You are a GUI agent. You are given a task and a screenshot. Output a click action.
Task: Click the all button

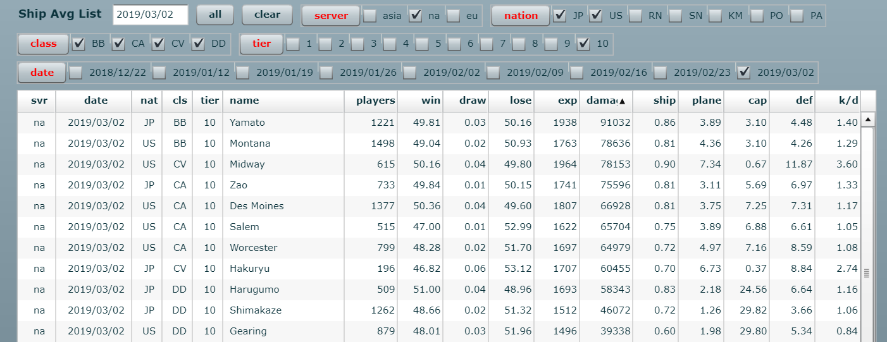pos(214,15)
